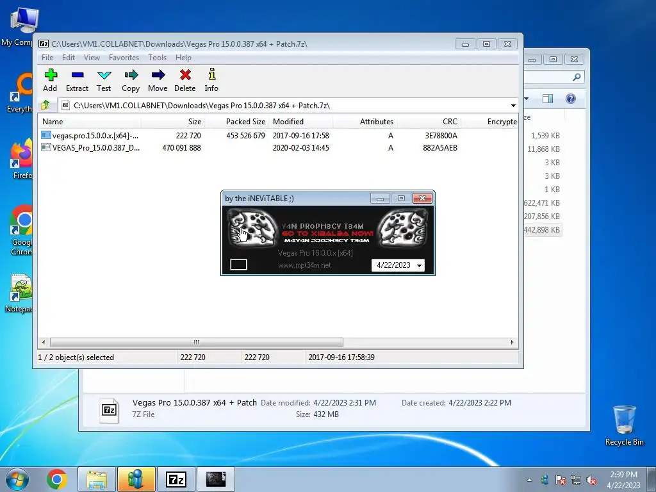Image resolution: width=656 pixels, height=492 pixels.
Task: Click the taskbar clock showing 2:39 PM
Action: (x=623, y=480)
